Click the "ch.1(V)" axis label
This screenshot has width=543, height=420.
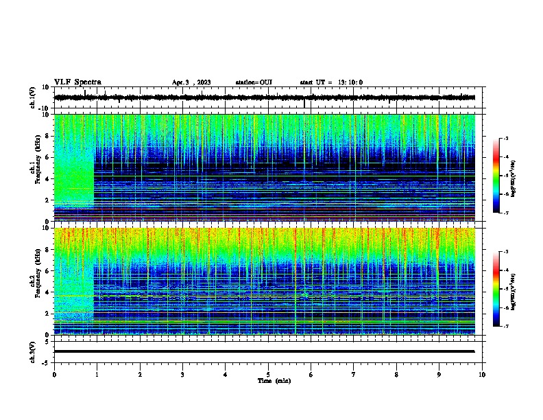(33, 97)
